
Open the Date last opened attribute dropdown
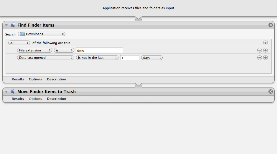click(46, 58)
